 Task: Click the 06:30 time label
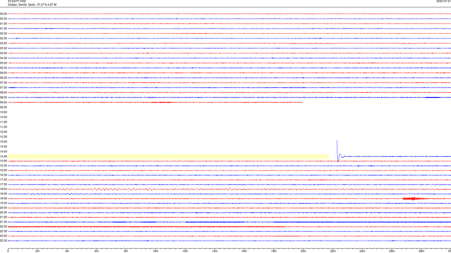pos(3,78)
